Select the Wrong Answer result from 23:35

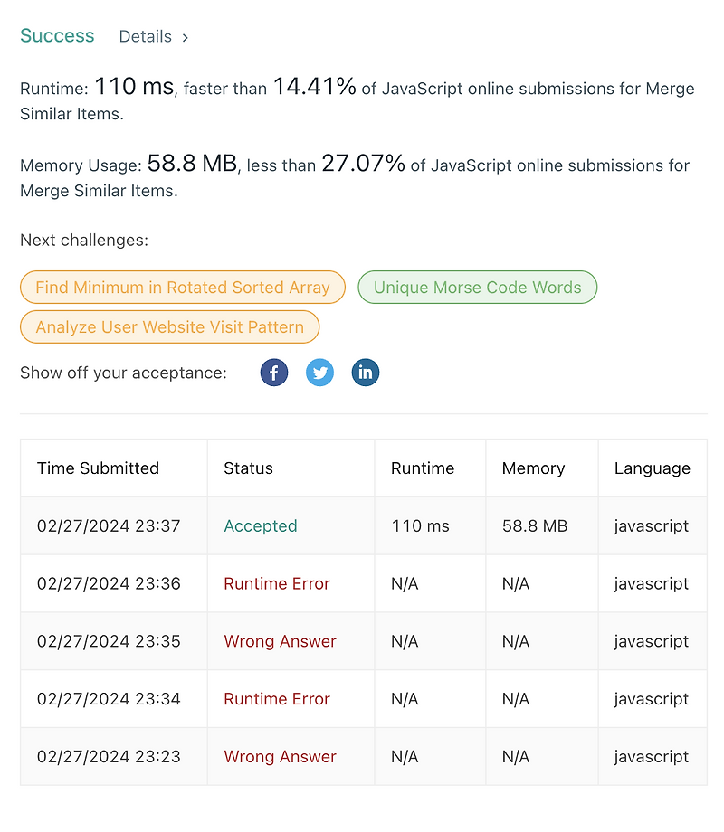tap(281, 641)
